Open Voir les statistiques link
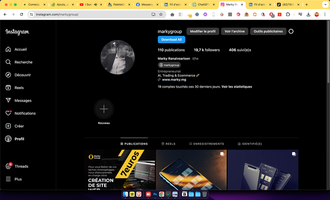Viewport: 330px width, 200px height. pos(237,87)
